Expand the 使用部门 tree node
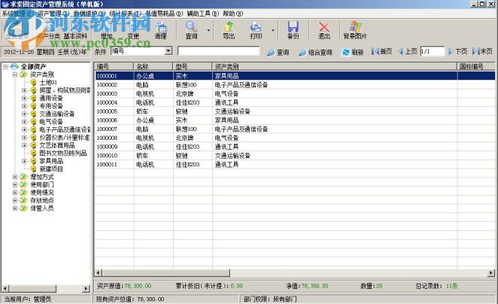The width and height of the screenshot is (498, 304). [x=14, y=184]
